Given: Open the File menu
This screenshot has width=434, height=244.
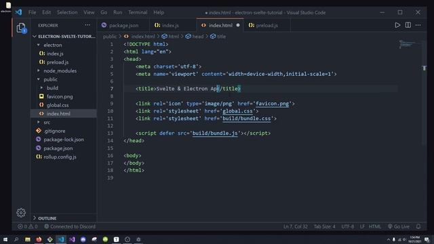Looking at the screenshot, I should (x=32, y=12).
